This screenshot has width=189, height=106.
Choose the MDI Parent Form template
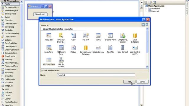[61, 50]
